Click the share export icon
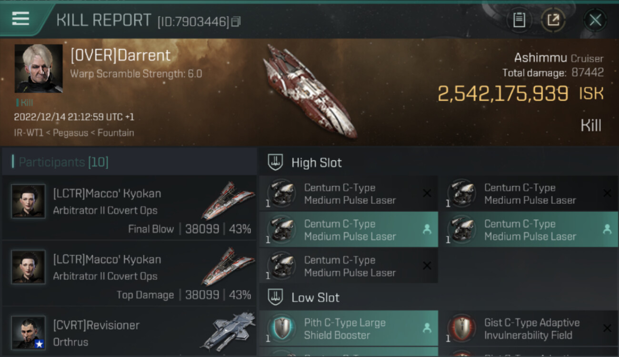Screen dimensions: 619x357 click(x=553, y=20)
